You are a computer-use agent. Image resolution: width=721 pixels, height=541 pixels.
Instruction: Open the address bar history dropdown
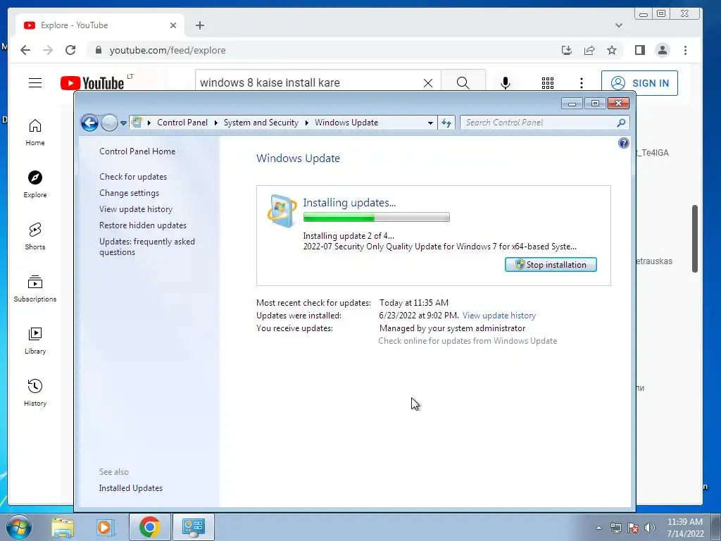pos(430,123)
